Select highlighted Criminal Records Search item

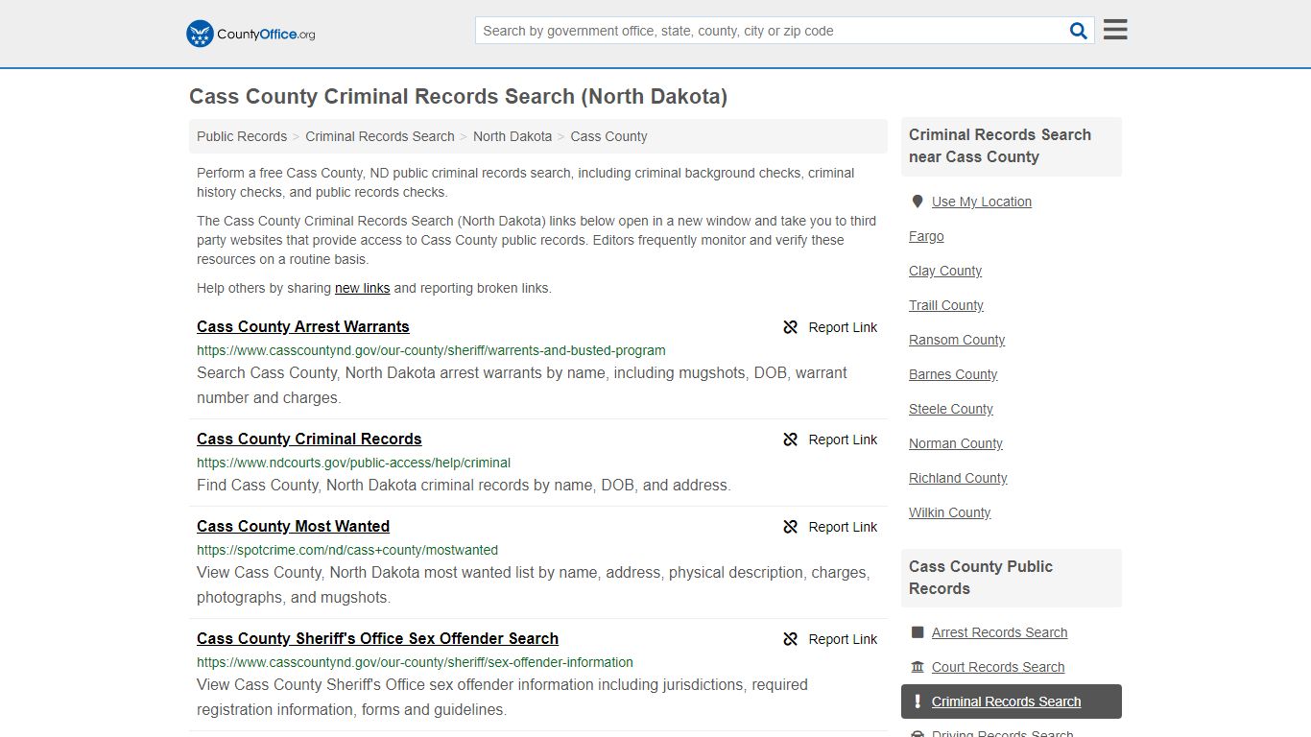coord(1012,701)
